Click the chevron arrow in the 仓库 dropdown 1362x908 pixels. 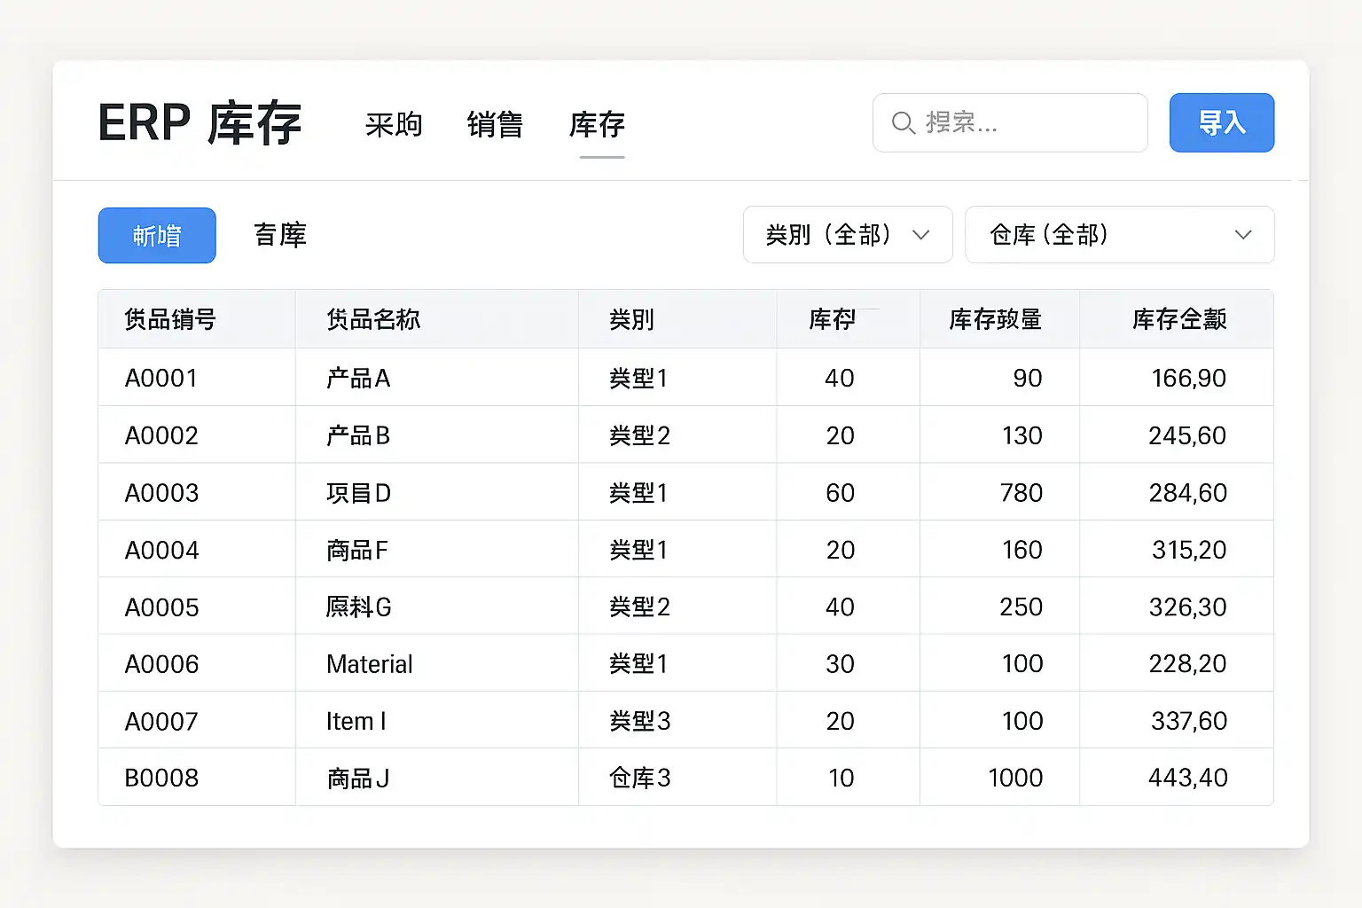tap(1243, 235)
